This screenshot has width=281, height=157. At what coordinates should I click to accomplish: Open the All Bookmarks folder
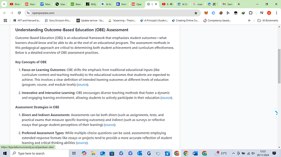(268, 21)
